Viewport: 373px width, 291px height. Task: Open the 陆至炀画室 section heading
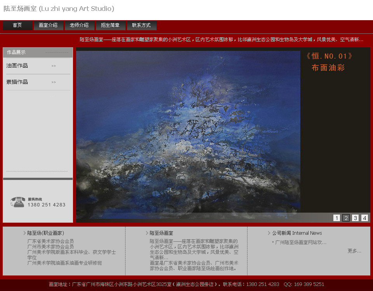coord(161,233)
